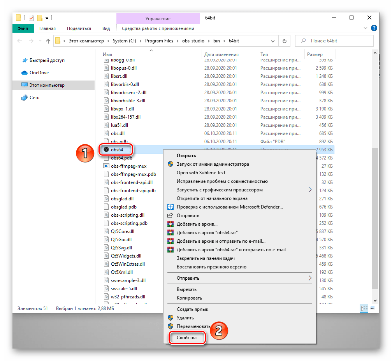Image resolution: width=392 pixels, height=361 pixels.
Task: Click "Этот компьютер" in the breadcrumb
Action: pyautogui.click(x=86, y=41)
